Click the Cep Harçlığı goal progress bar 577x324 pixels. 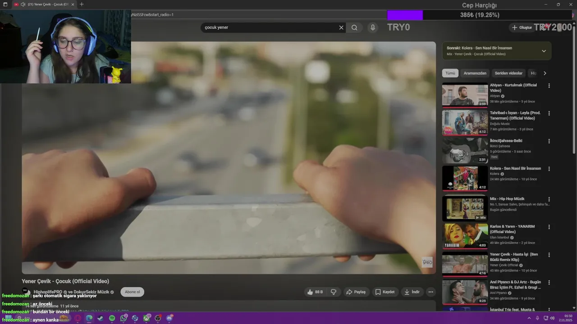(x=480, y=15)
